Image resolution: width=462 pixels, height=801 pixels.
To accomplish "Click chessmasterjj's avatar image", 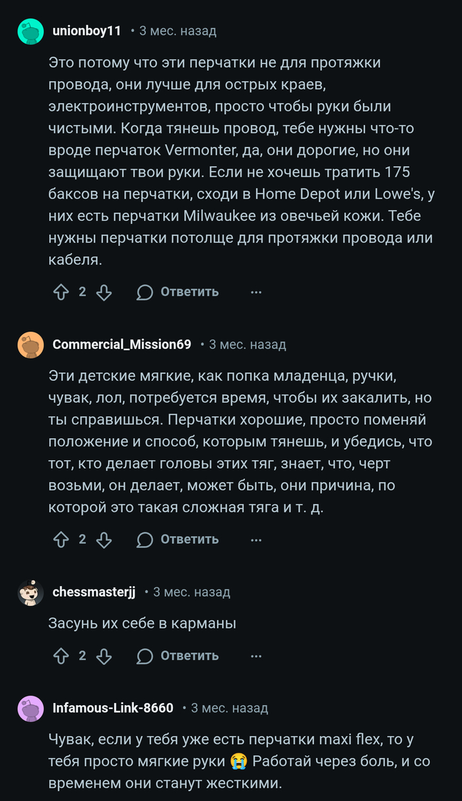I will coord(30,593).
